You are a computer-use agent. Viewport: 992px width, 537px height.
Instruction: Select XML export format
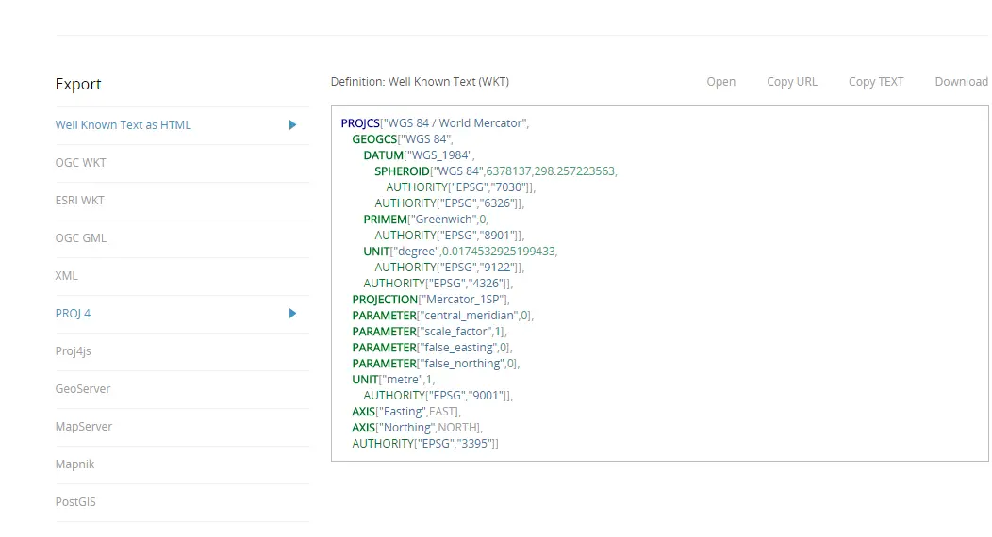pyautogui.click(x=67, y=276)
